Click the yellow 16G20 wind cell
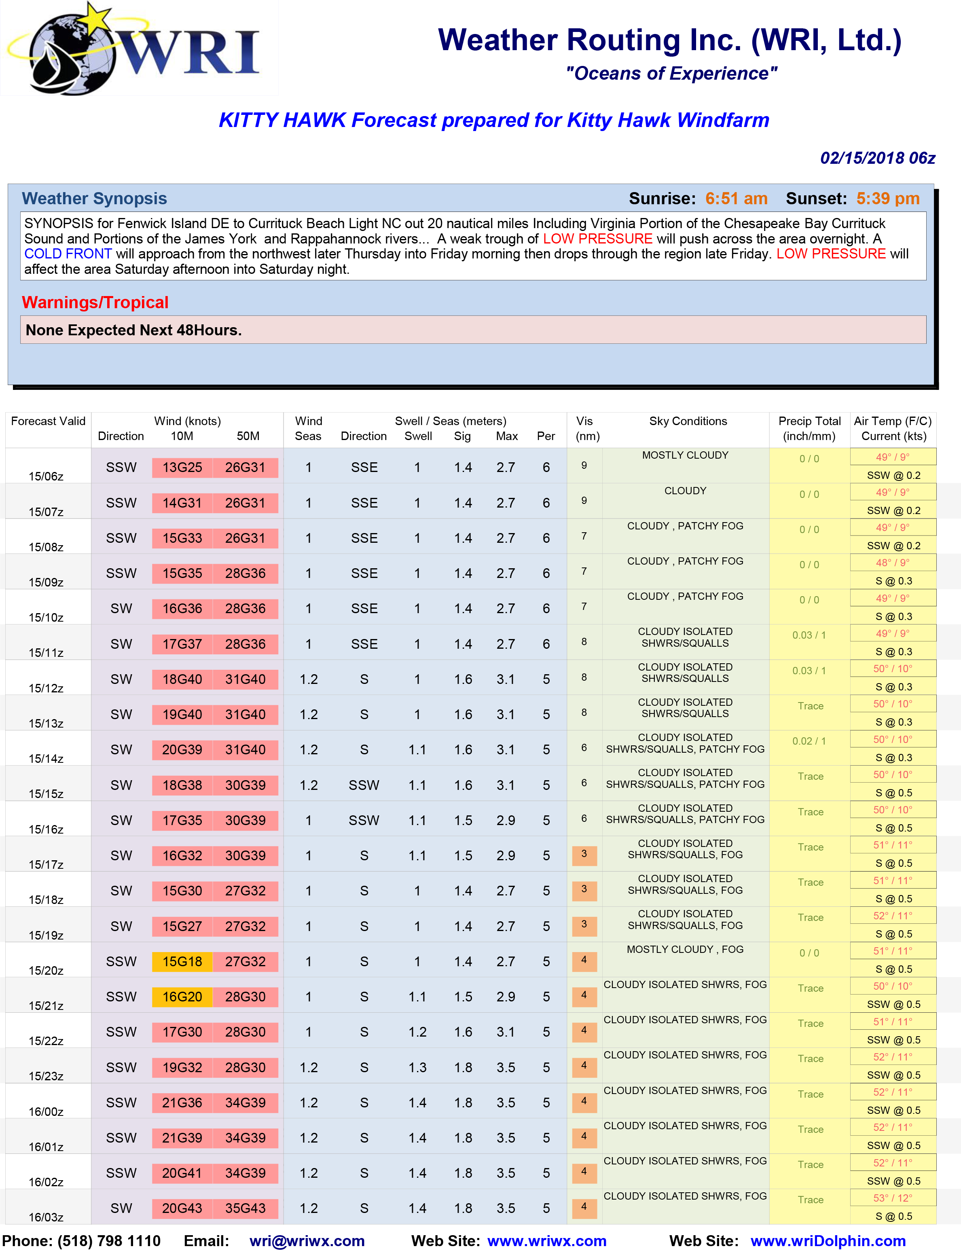This screenshot has height=1255, width=961. (182, 997)
